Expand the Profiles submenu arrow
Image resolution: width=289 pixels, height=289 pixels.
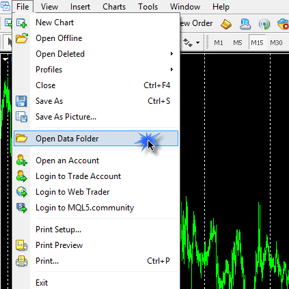pyautogui.click(x=171, y=70)
